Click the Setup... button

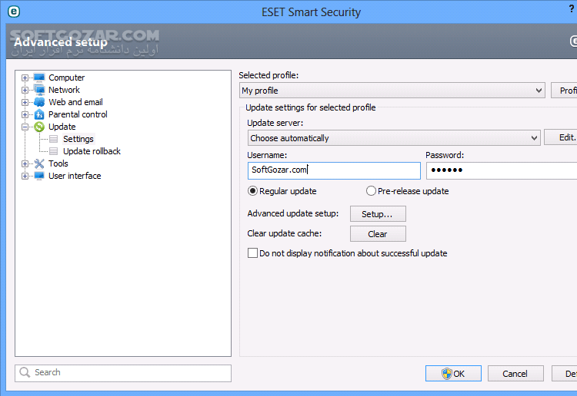click(378, 214)
